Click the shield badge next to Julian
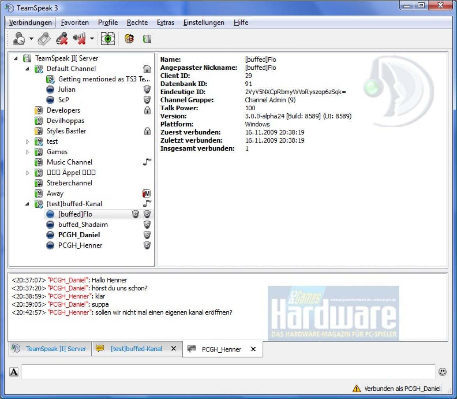Viewport: 457px width, 399px height. (x=147, y=90)
